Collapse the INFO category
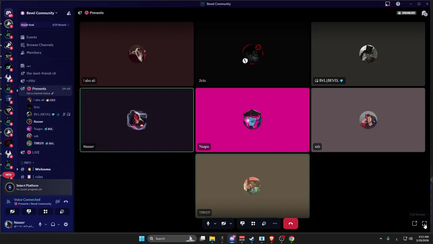 [x=27, y=163]
